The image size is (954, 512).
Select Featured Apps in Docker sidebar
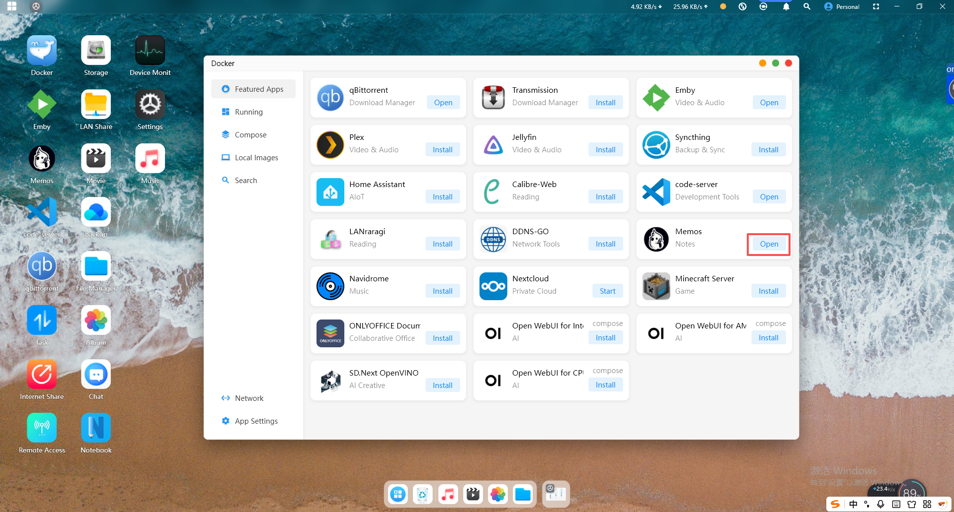253,89
